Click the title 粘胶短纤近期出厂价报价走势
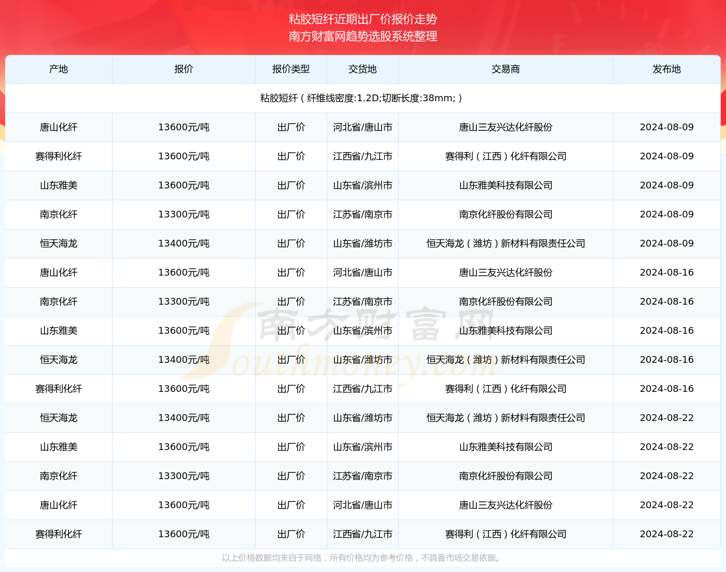726x572 pixels. pyautogui.click(x=363, y=19)
